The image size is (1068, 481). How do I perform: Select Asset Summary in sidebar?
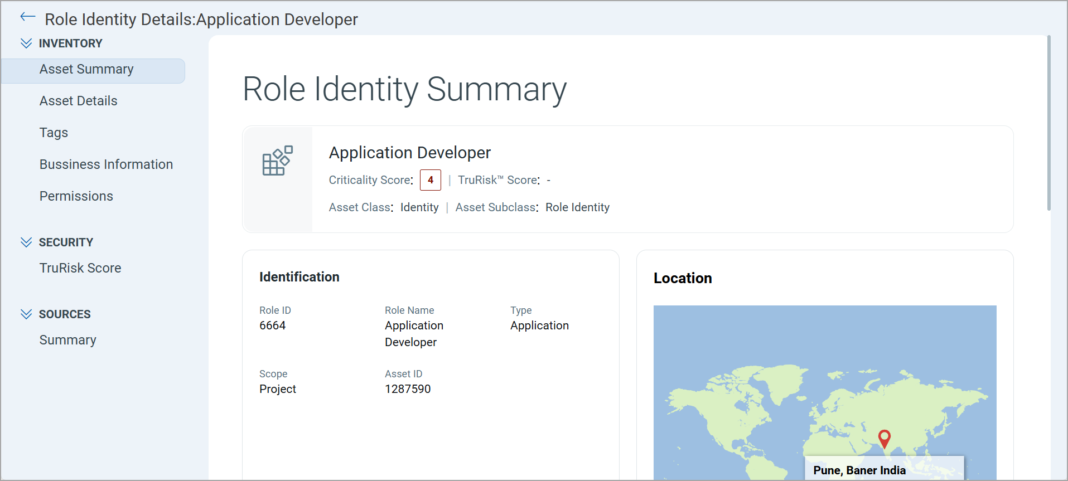point(86,70)
